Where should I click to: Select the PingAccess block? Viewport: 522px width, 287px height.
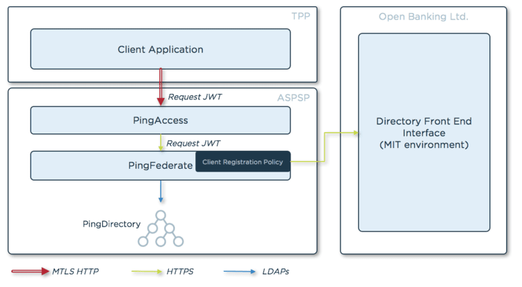(x=160, y=120)
